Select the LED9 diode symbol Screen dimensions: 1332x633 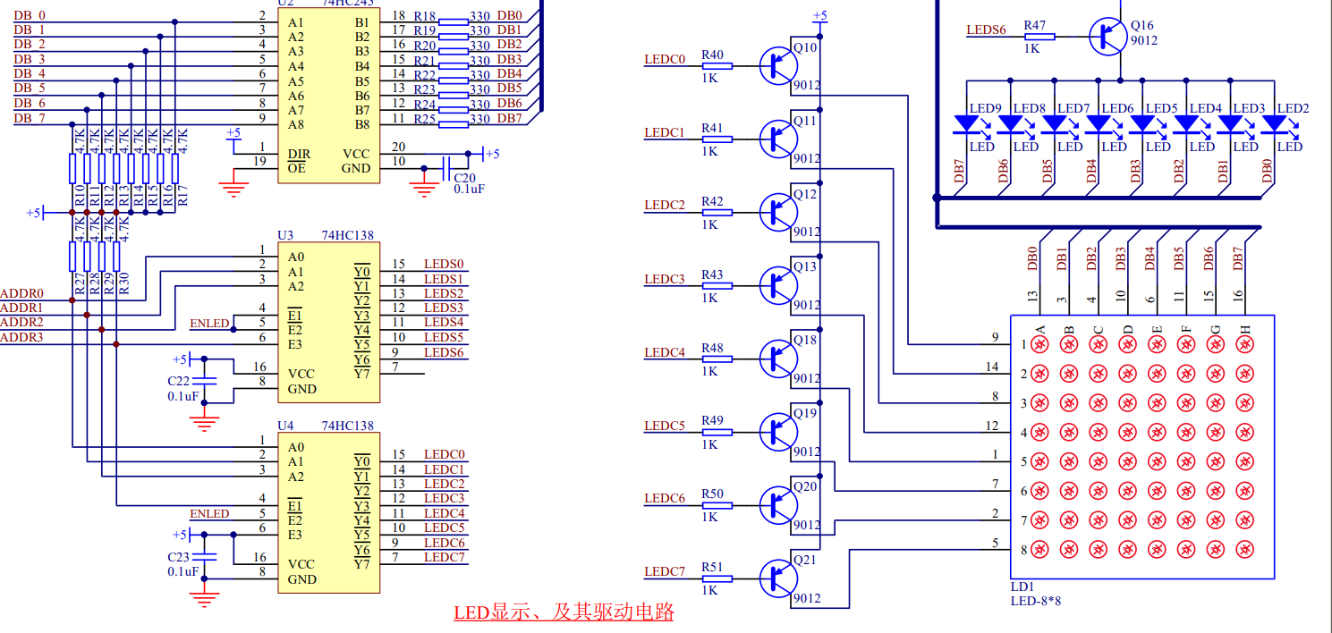click(x=966, y=122)
